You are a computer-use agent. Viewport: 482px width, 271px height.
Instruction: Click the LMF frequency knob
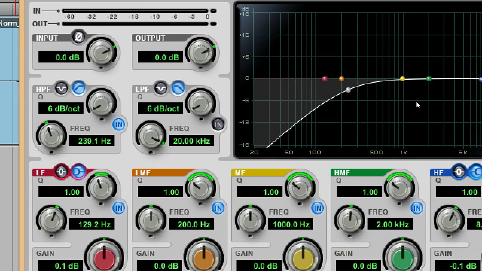point(151,220)
